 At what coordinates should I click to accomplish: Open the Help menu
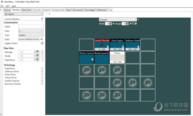pyautogui.click(x=14, y=6)
